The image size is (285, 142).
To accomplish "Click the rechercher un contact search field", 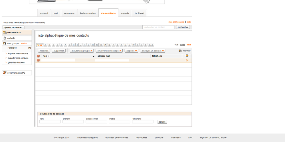I will (158, 27).
